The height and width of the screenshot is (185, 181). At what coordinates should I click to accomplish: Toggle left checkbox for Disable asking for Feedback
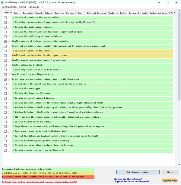[x=5, y=65]
